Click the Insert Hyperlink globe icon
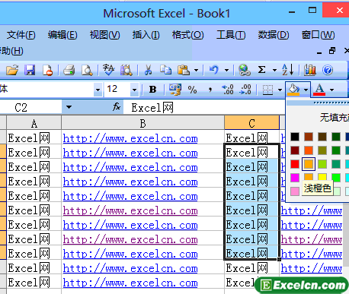Viewport: 349px width, 294px height. pos(245,70)
